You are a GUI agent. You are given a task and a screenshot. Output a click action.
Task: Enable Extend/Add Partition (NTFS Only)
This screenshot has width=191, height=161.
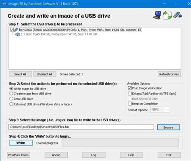click(130, 94)
